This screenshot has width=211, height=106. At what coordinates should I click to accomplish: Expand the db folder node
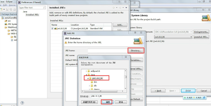(x=89, y=85)
